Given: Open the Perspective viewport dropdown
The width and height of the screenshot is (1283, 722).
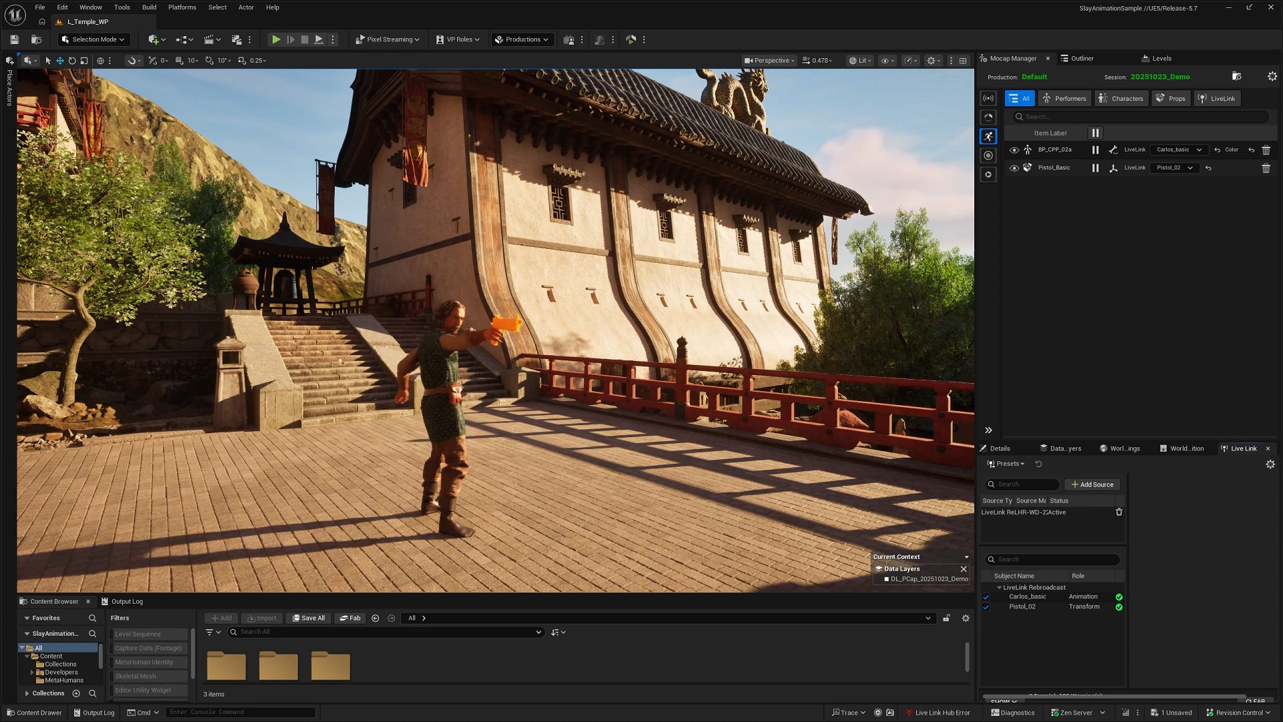Looking at the screenshot, I should point(770,60).
